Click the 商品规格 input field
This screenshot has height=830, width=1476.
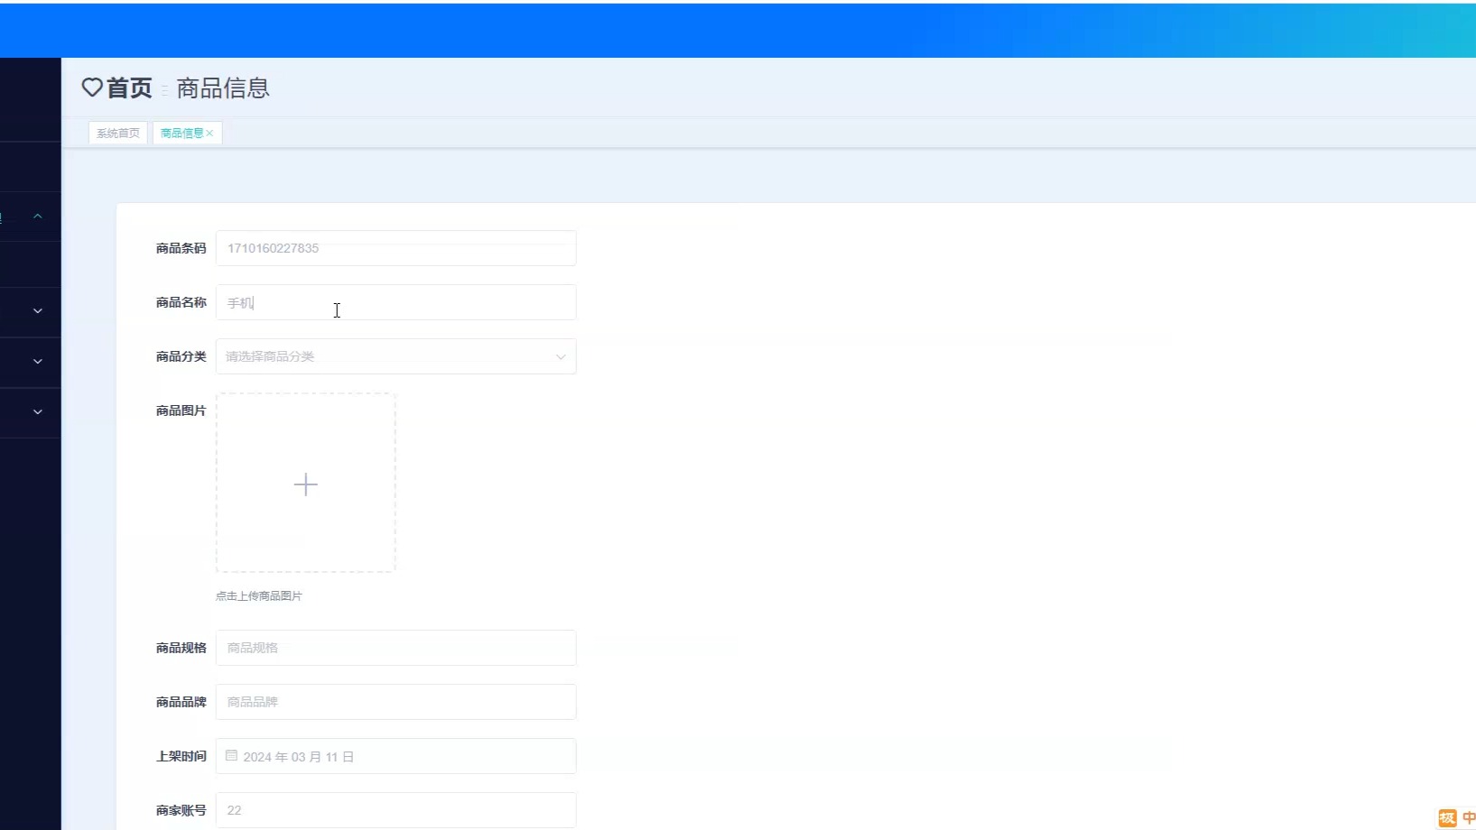pyautogui.click(x=395, y=648)
